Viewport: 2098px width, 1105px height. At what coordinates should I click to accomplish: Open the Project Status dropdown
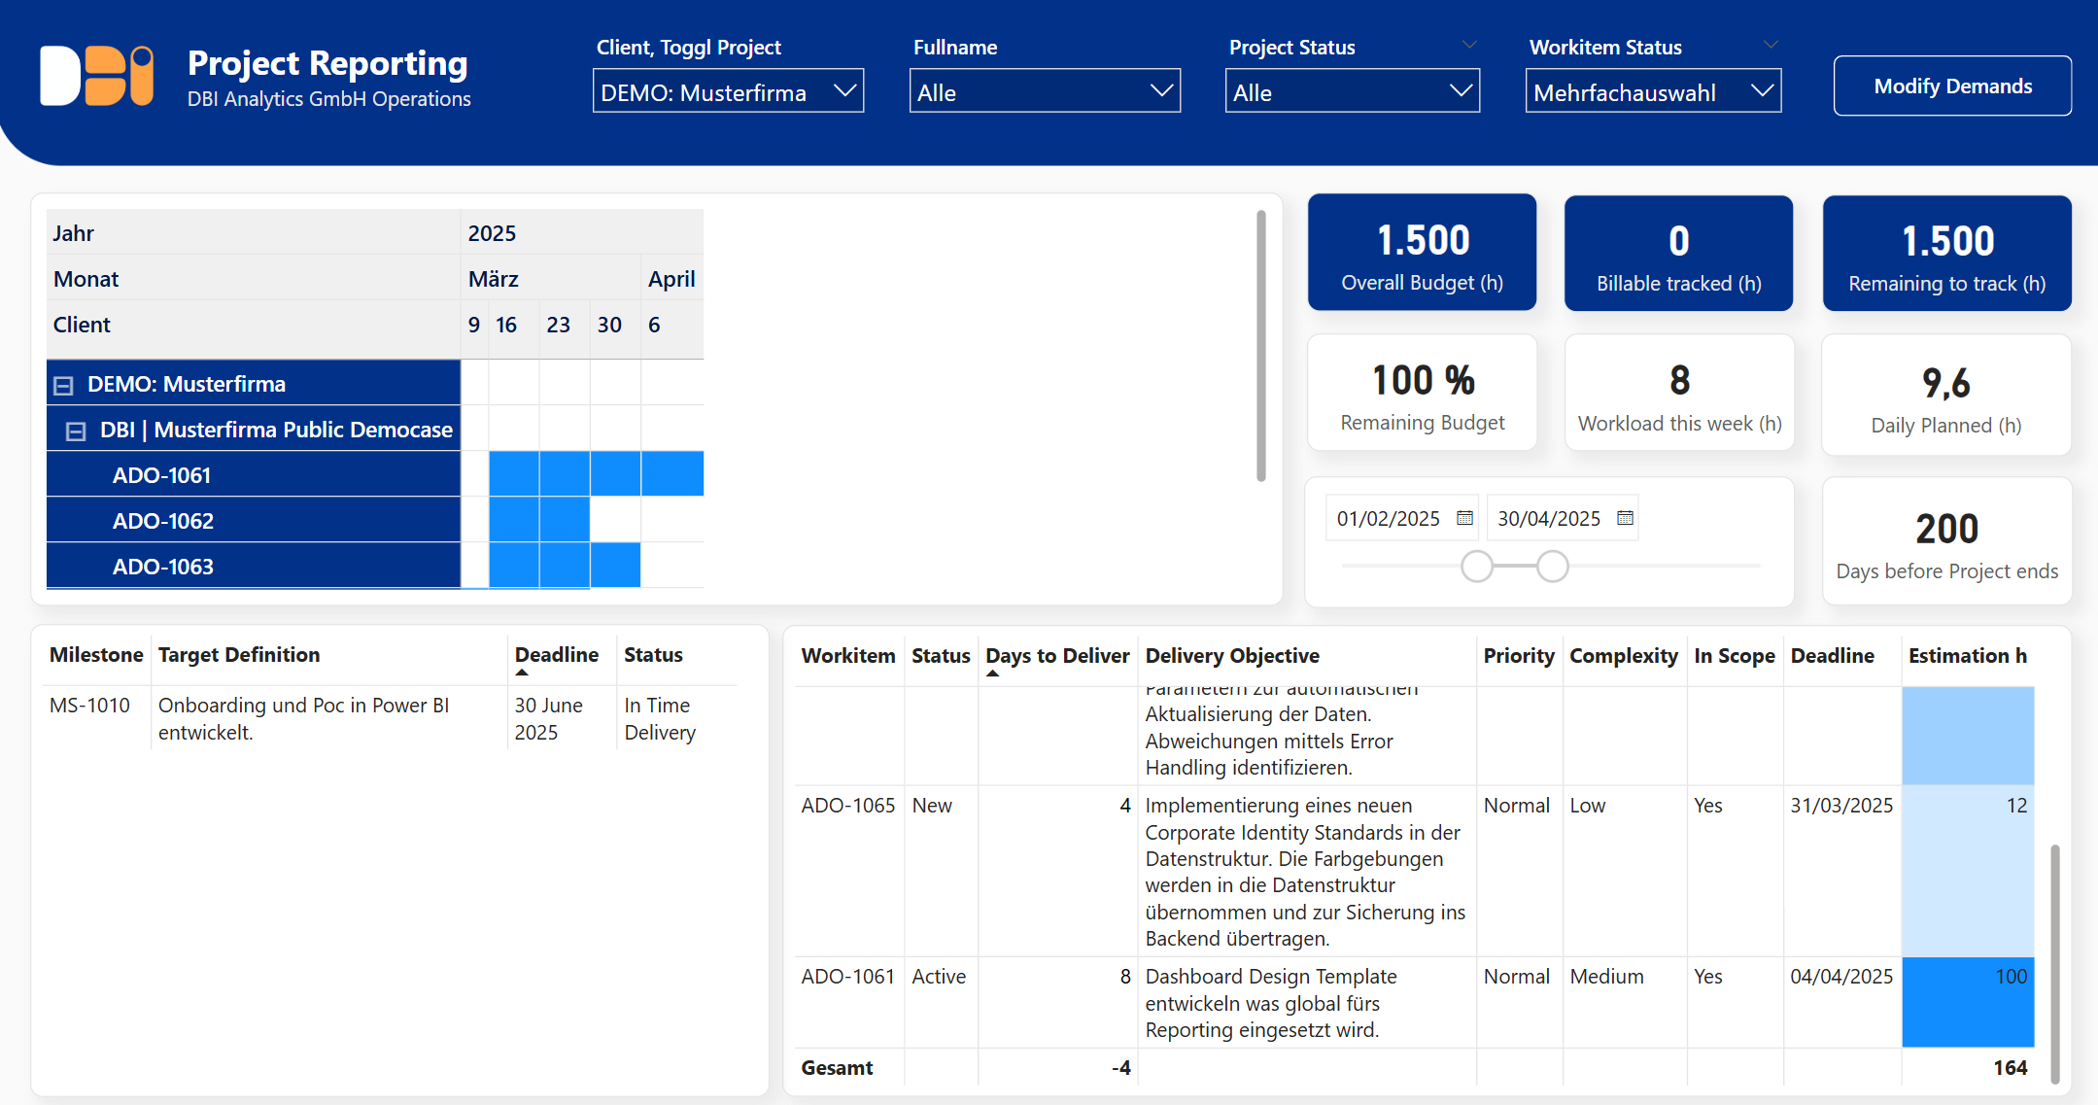pyautogui.click(x=1352, y=91)
